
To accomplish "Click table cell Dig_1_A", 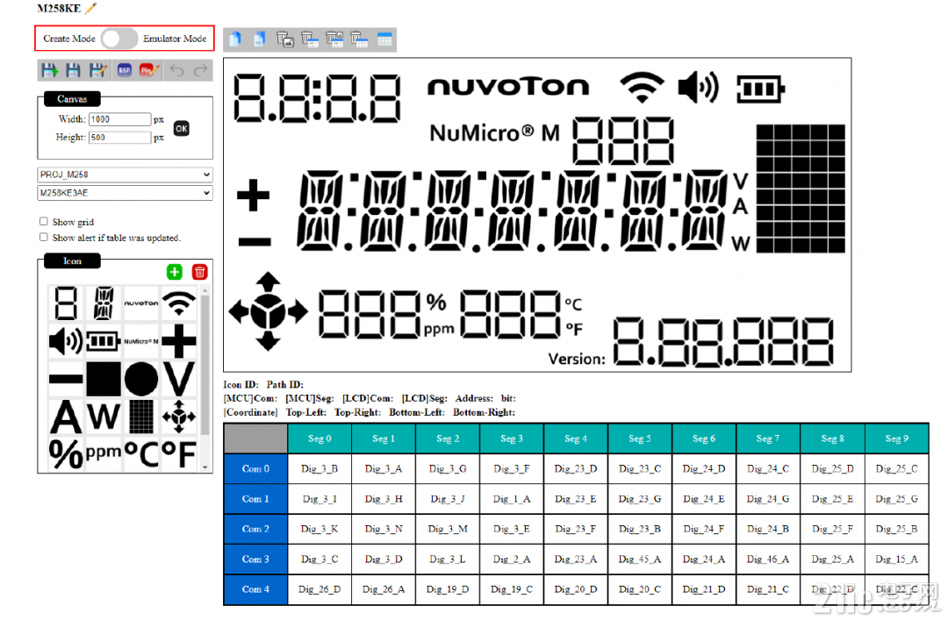I will [x=512, y=498].
